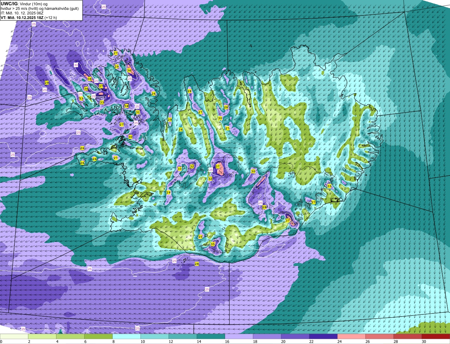Click the 22–24 m/s dark indigo legend swatch

[x=323, y=337]
